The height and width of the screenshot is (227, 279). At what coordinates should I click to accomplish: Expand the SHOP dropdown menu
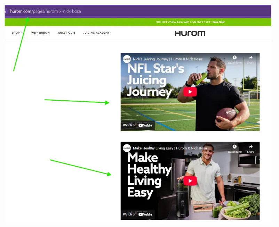[17, 33]
